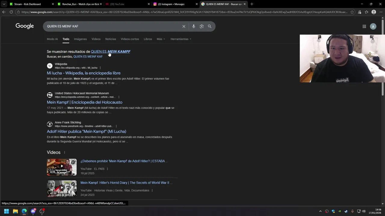
Task: Click the browser address bar URL
Action: [184, 12]
